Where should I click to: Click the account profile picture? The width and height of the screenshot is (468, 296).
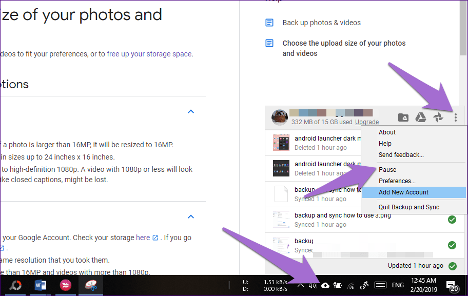(x=280, y=117)
